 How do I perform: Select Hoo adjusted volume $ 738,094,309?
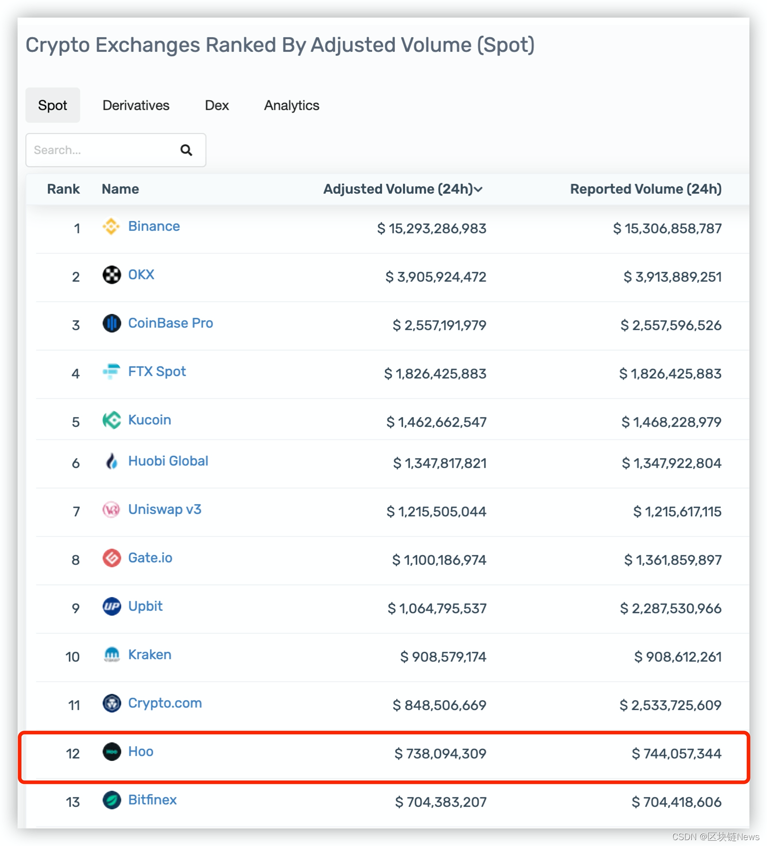pos(440,754)
